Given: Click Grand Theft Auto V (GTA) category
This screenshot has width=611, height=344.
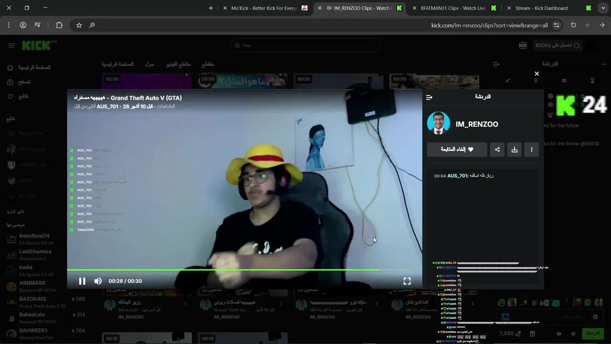Looking at the screenshot, I should tap(146, 98).
